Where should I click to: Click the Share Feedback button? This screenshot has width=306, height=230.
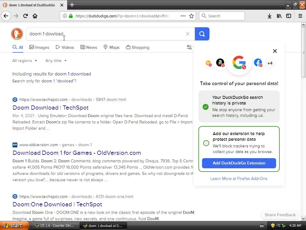280,215
